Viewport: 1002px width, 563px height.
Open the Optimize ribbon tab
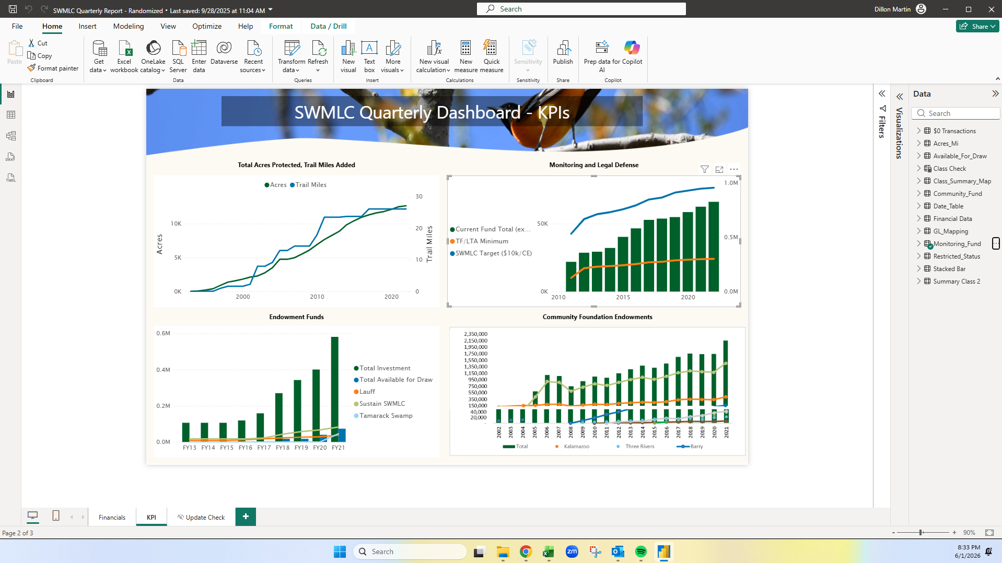tap(207, 26)
